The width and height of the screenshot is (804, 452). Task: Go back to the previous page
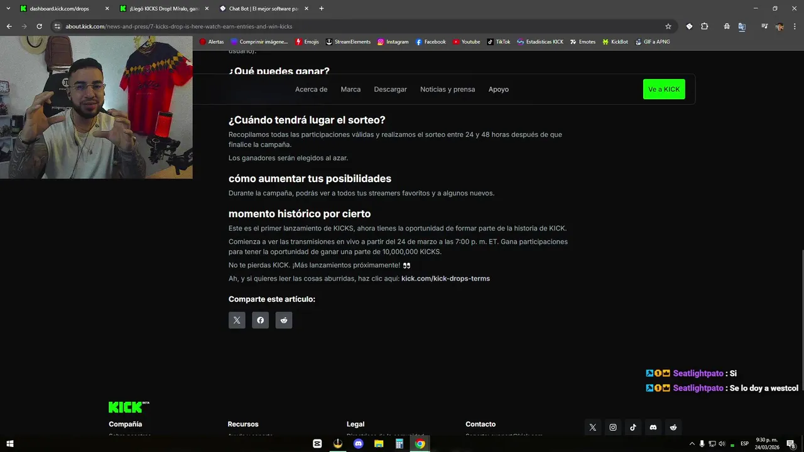tap(9, 26)
